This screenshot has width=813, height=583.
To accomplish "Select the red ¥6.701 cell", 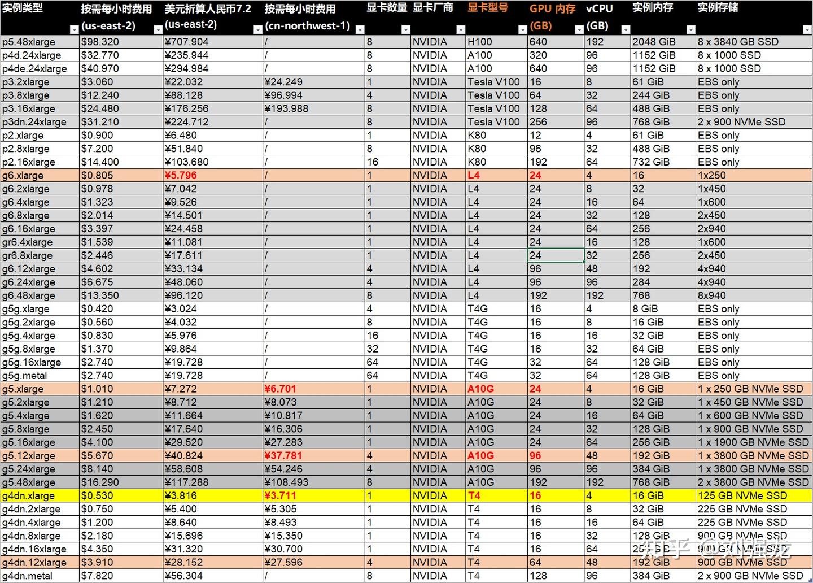I will tap(314, 389).
